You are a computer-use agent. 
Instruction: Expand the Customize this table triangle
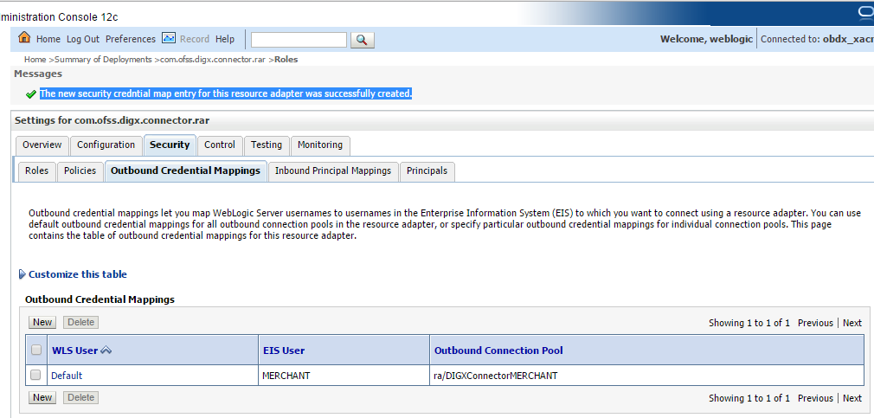[22, 274]
